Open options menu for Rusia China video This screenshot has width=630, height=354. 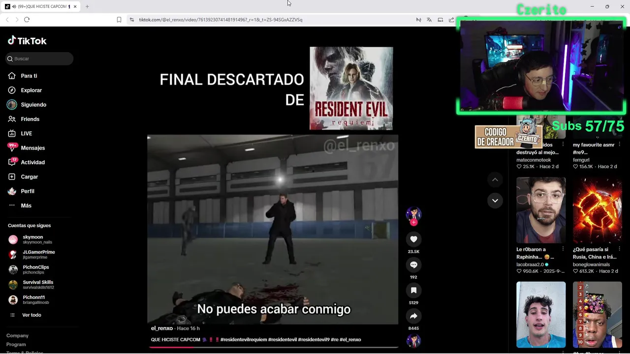tap(620, 249)
